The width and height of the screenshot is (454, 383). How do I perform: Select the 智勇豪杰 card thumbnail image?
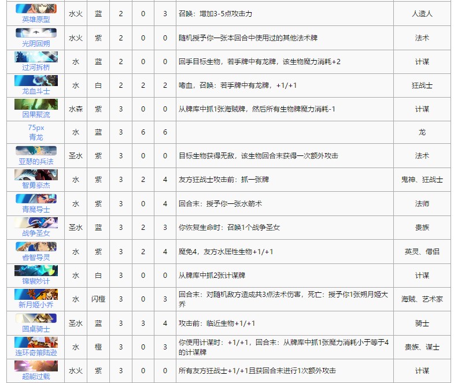coord(36,174)
